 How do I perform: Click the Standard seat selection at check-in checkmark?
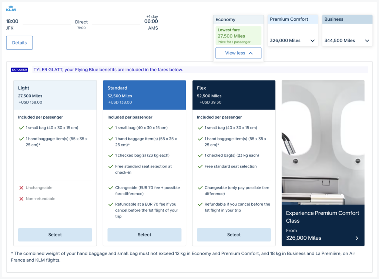[111, 166]
